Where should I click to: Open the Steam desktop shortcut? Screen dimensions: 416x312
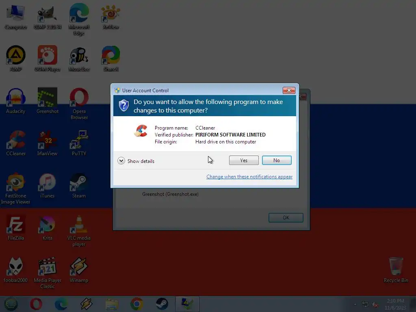(x=79, y=186)
